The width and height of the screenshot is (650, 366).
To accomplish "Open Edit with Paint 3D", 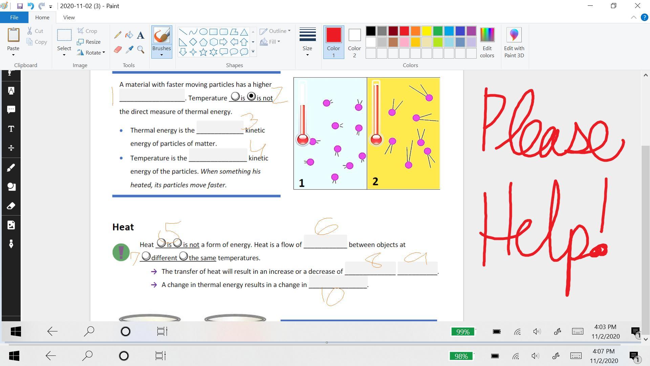I will pyautogui.click(x=514, y=42).
